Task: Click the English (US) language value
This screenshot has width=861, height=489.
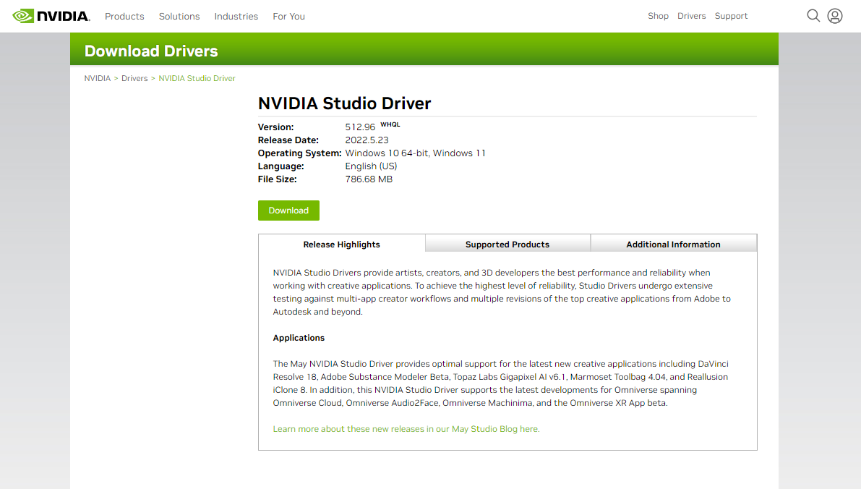Action: tap(371, 166)
